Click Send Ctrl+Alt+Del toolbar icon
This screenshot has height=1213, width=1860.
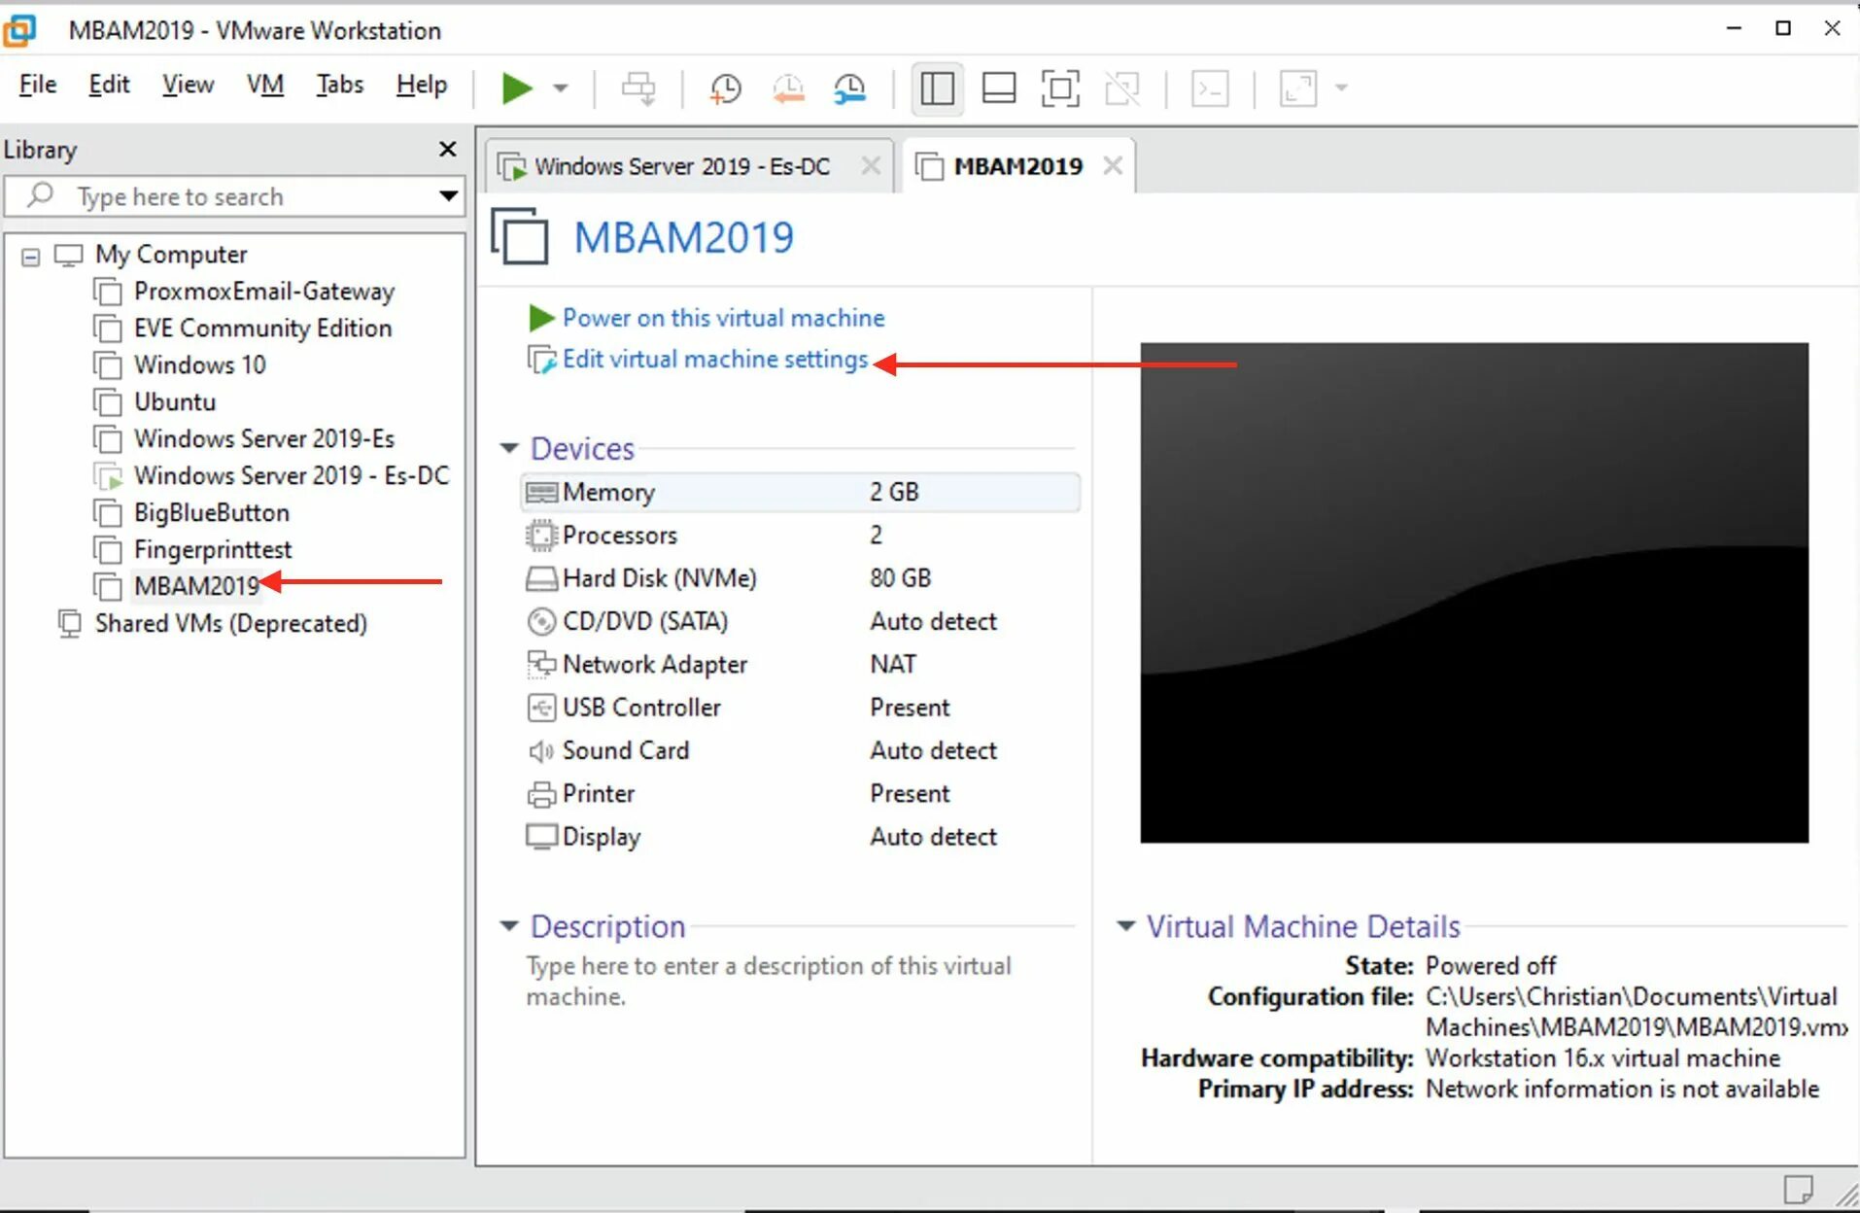pos(638,88)
